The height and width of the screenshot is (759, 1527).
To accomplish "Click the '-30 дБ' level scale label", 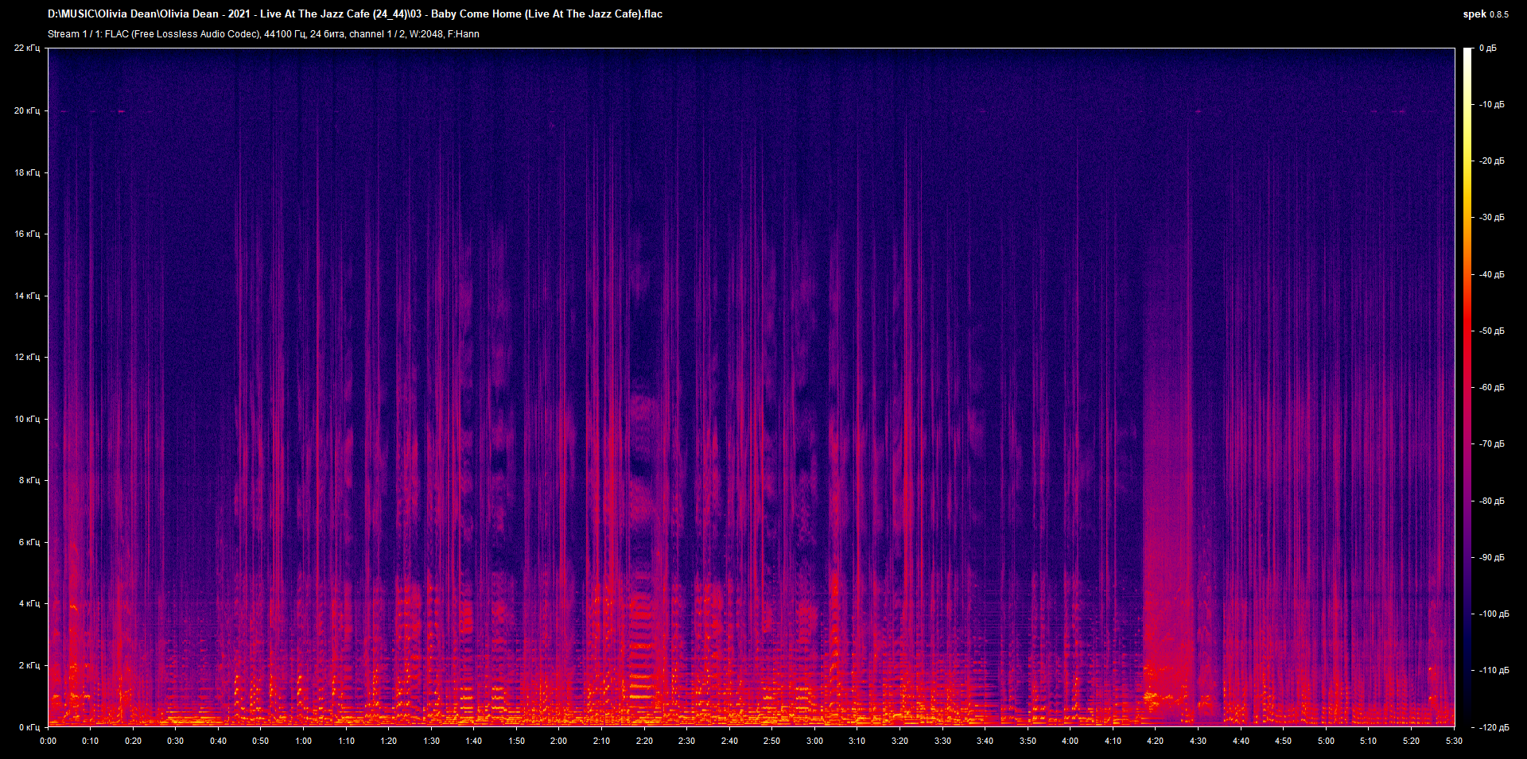I will 1492,218.
